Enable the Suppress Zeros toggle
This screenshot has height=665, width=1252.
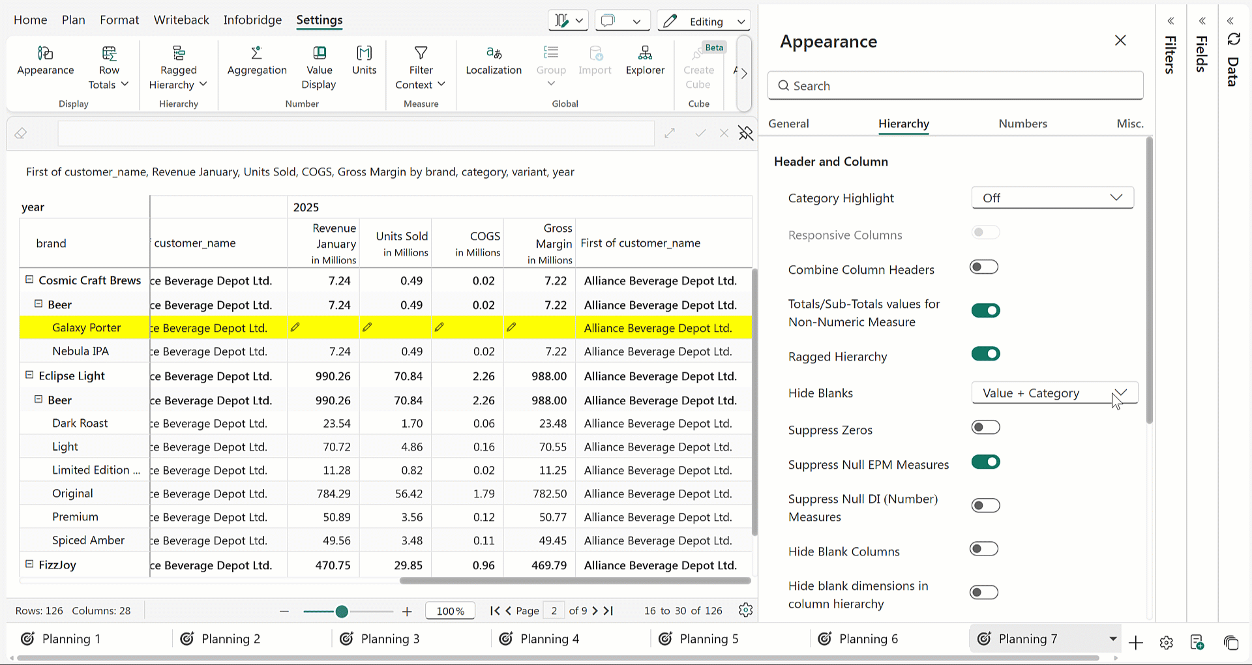pos(985,428)
